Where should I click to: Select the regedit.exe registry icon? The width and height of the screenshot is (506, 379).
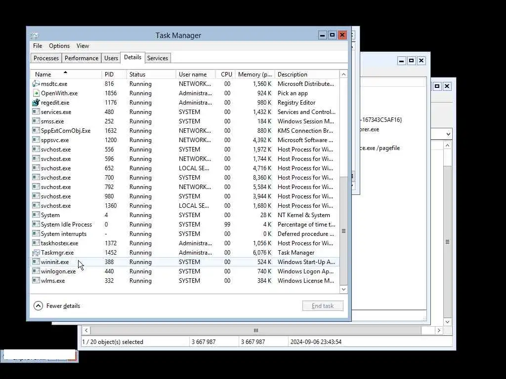(x=36, y=102)
